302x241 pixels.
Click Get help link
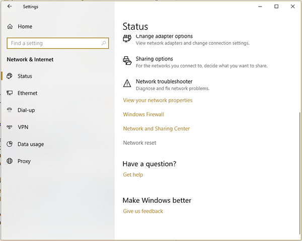click(133, 175)
